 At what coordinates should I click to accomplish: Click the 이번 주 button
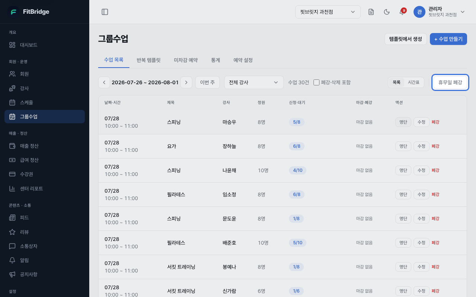(208, 82)
